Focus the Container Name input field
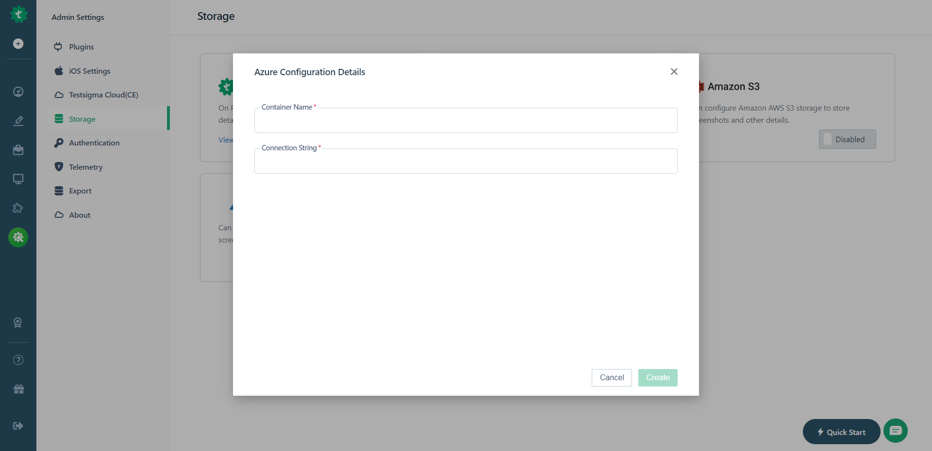Screen dimensions: 932x451 click(466, 120)
